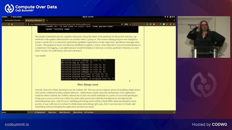Click the blue extension icon in toolbar
232x130 pixels.
pos(160,24)
